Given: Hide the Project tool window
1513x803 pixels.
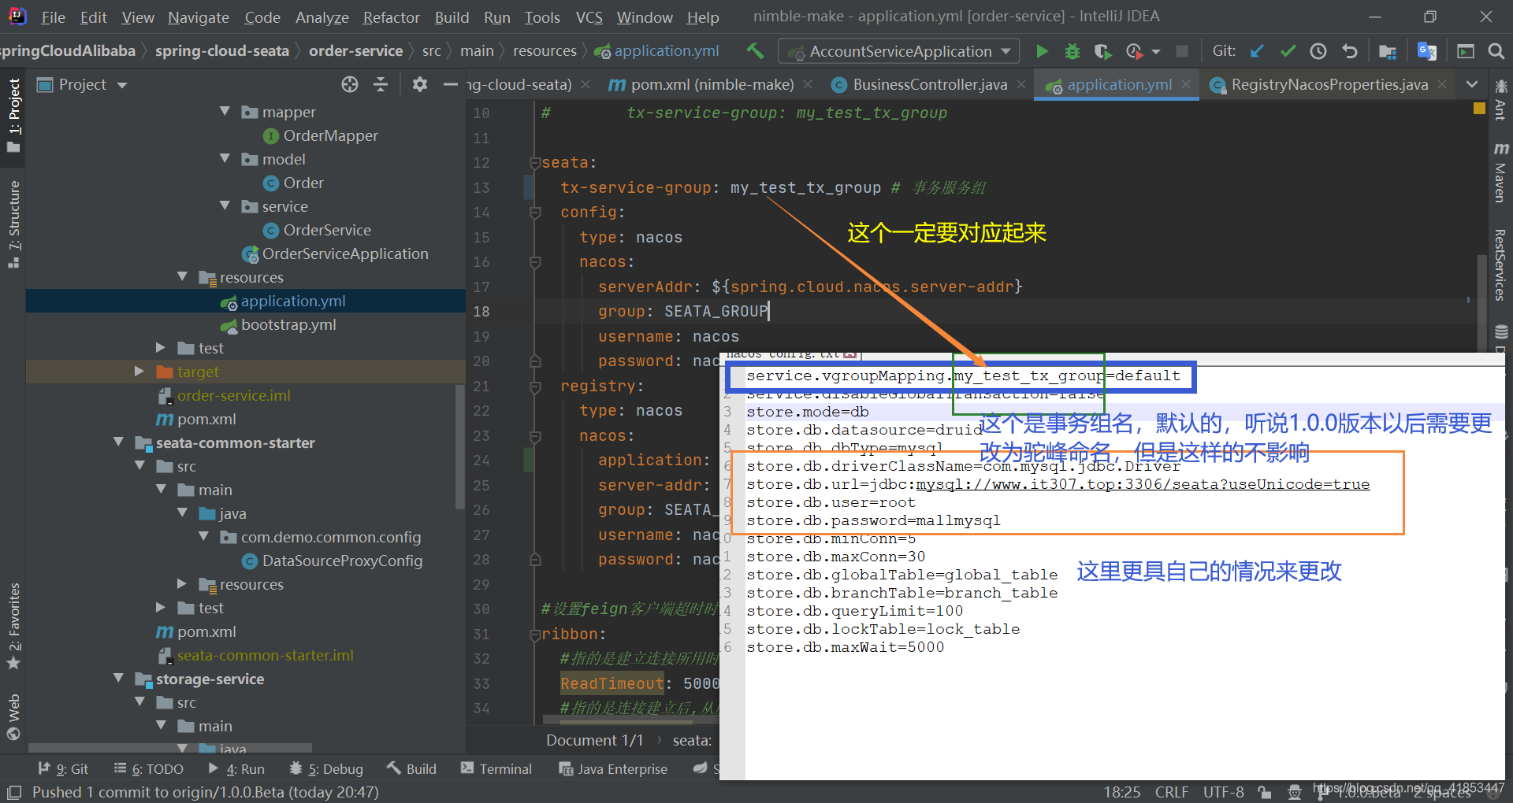Looking at the screenshot, I should coord(450,84).
